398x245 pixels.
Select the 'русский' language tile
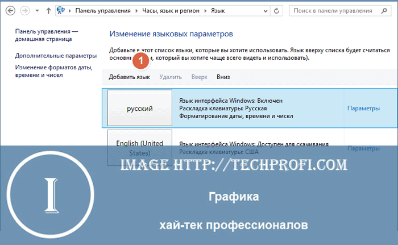click(x=139, y=108)
